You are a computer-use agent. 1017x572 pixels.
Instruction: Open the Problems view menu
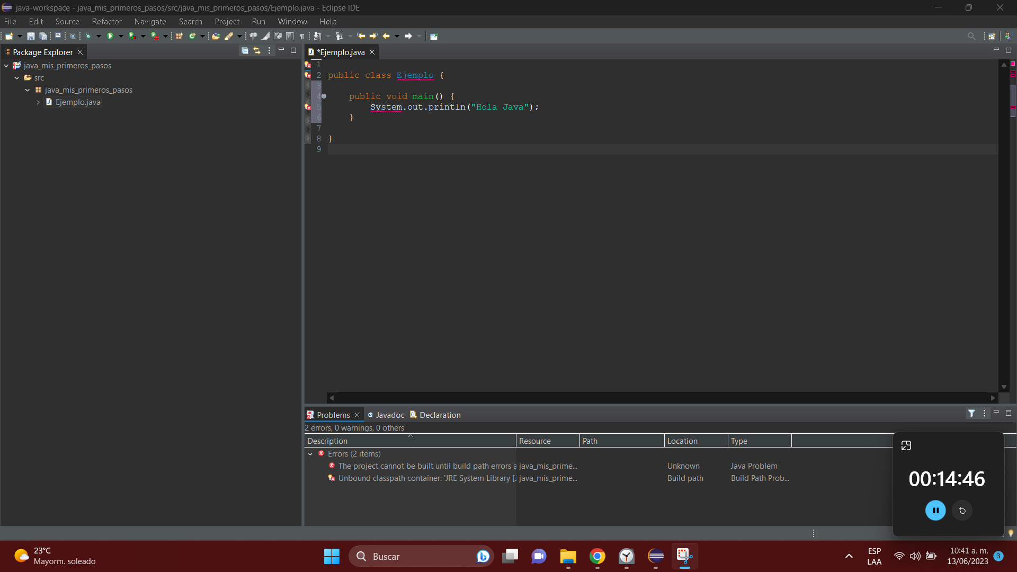[984, 413]
